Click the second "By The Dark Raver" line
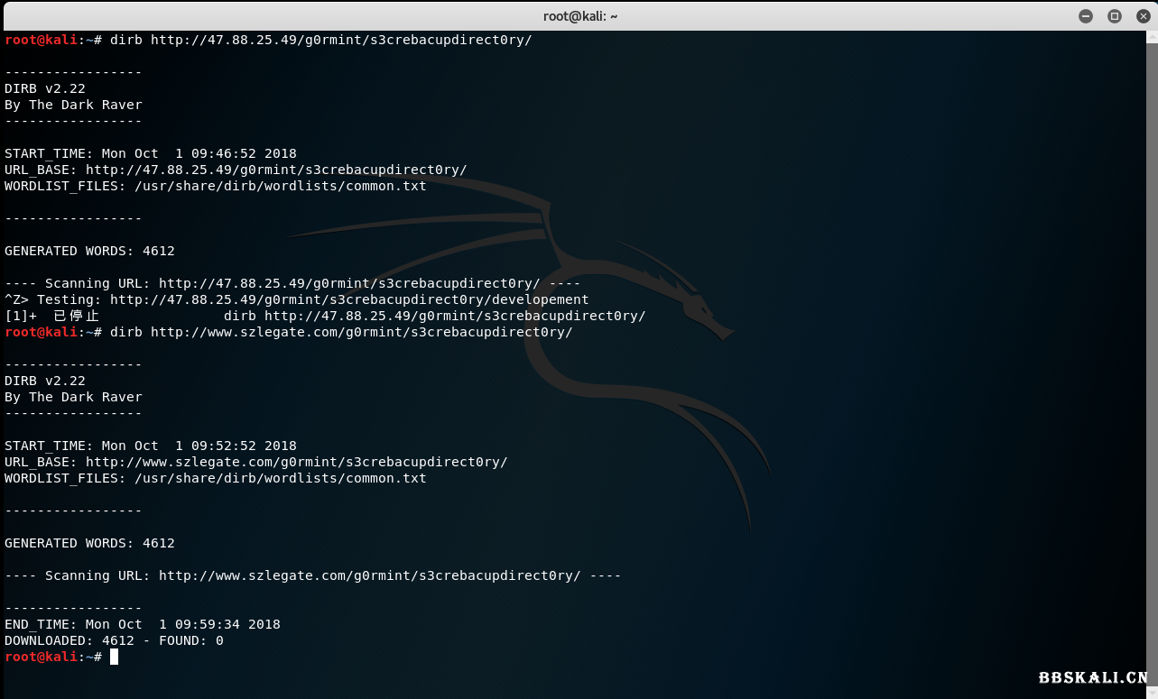Screen dimensions: 1158x699 click(x=73, y=397)
